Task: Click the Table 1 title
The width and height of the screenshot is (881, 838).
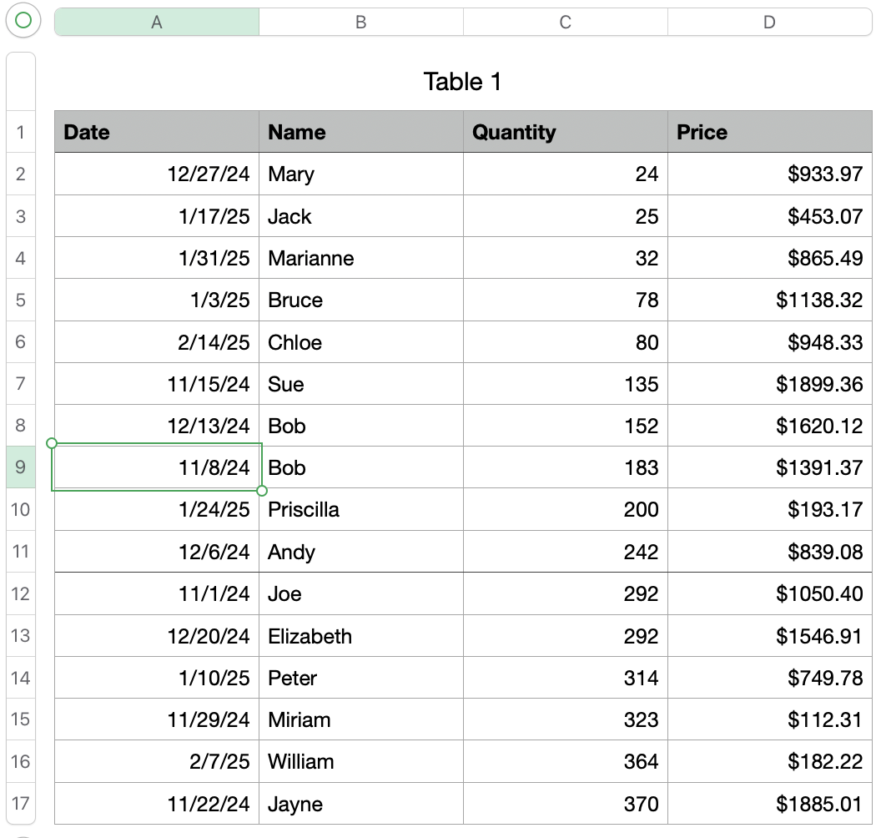Action: (x=463, y=82)
